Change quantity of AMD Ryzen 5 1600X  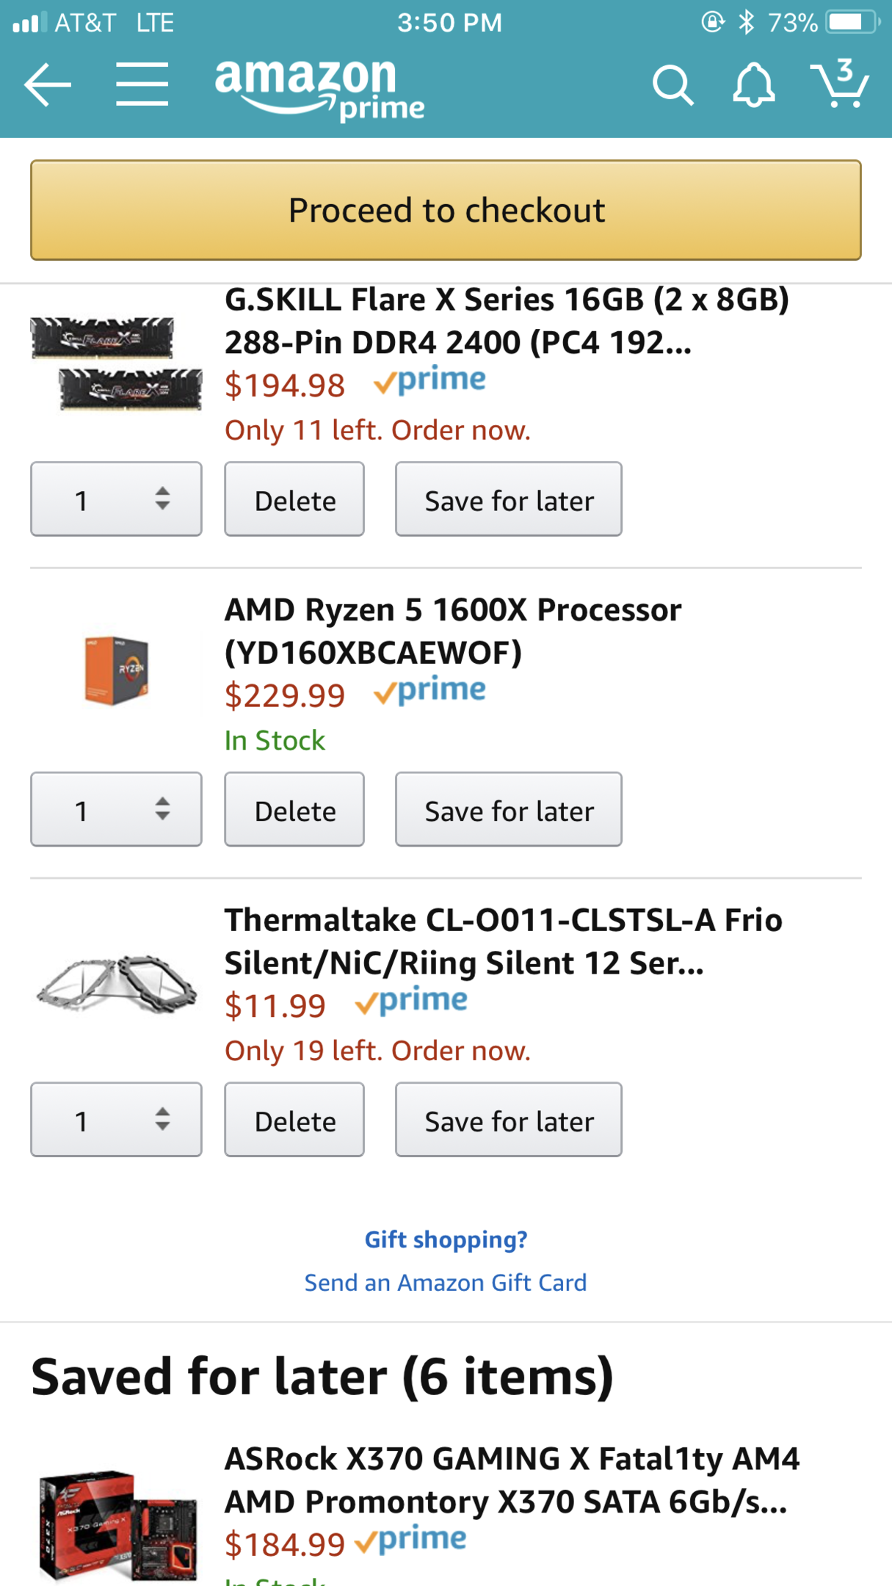pos(116,810)
